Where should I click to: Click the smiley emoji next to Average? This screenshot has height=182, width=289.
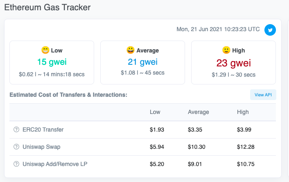(131, 50)
